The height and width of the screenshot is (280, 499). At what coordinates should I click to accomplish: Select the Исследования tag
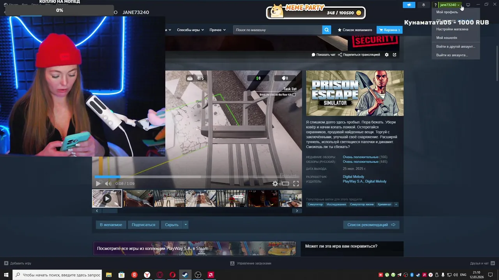tap(336, 205)
